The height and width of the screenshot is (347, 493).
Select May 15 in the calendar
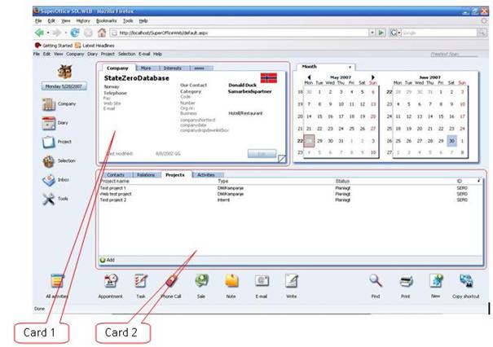(319, 116)
